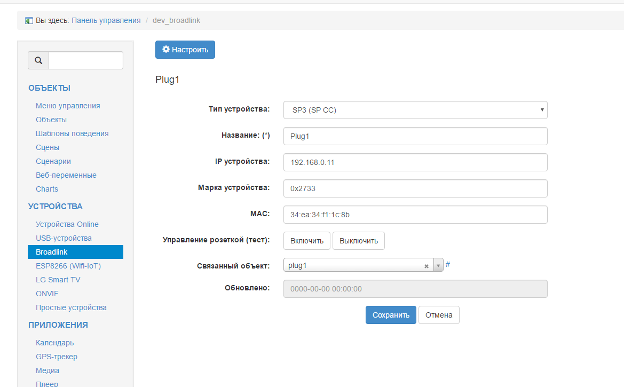Open LG Smart TV sidebar item

[x=58, y=280]
